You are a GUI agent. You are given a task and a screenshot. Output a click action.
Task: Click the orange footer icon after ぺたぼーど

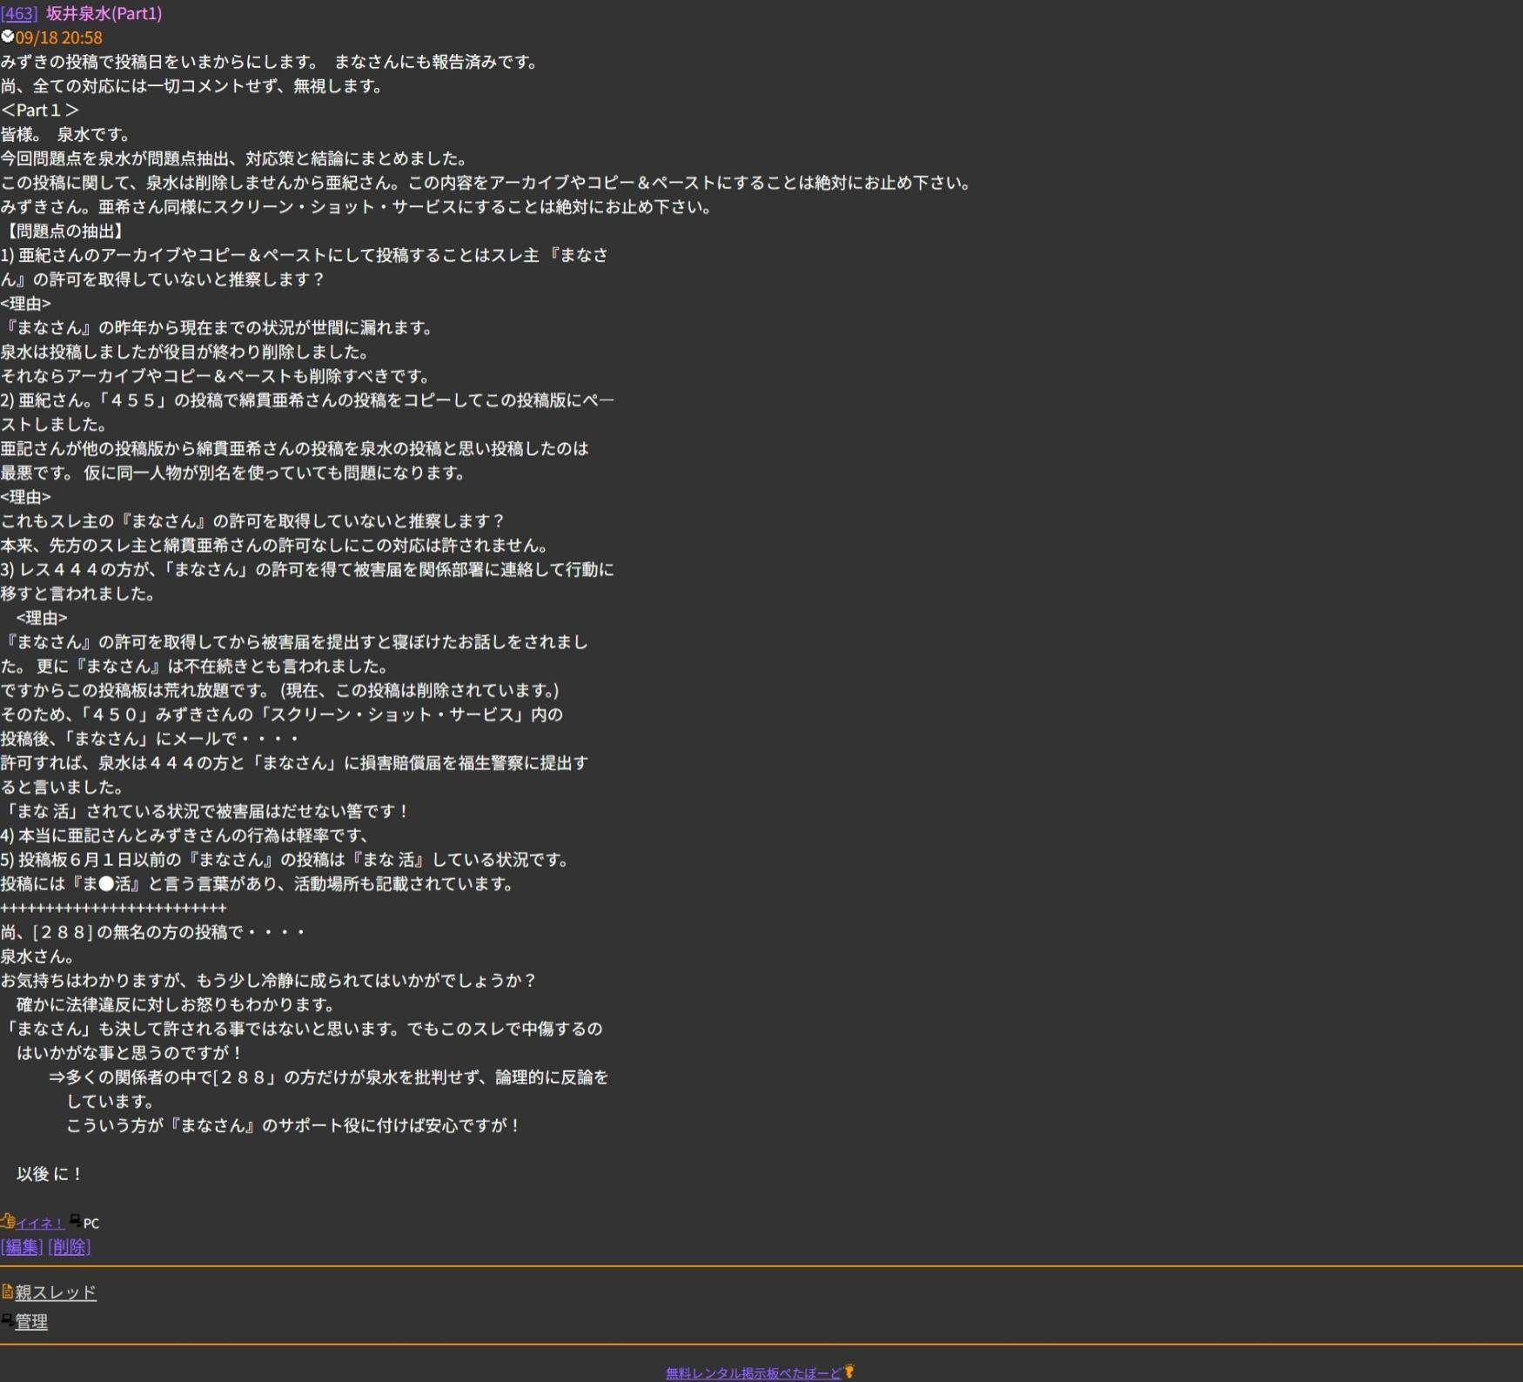coord(849,1372)
